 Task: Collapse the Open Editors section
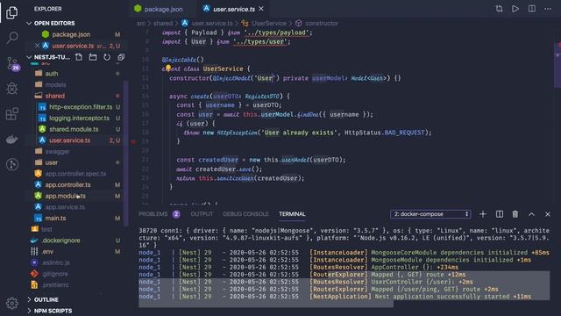coord(29,24)
